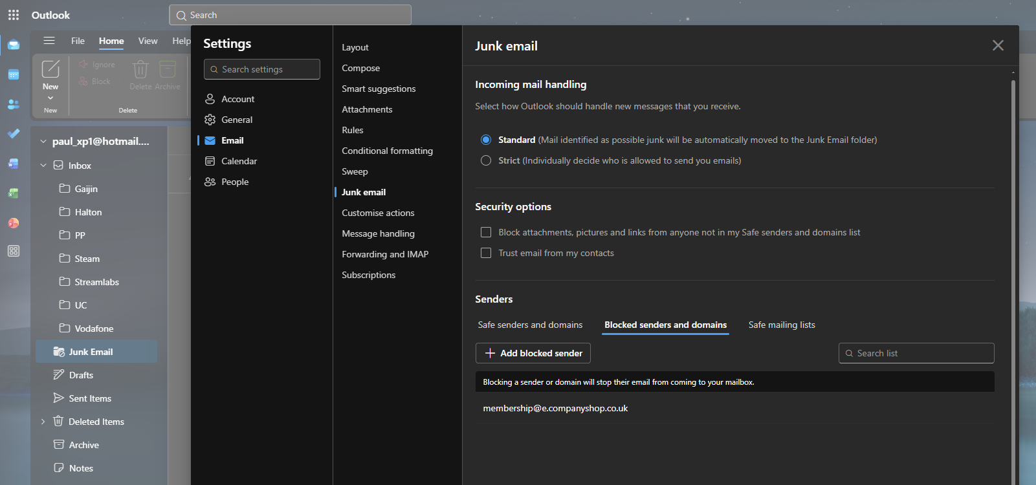
Task: Switch to the View ribbon tab
Action: 148,41
